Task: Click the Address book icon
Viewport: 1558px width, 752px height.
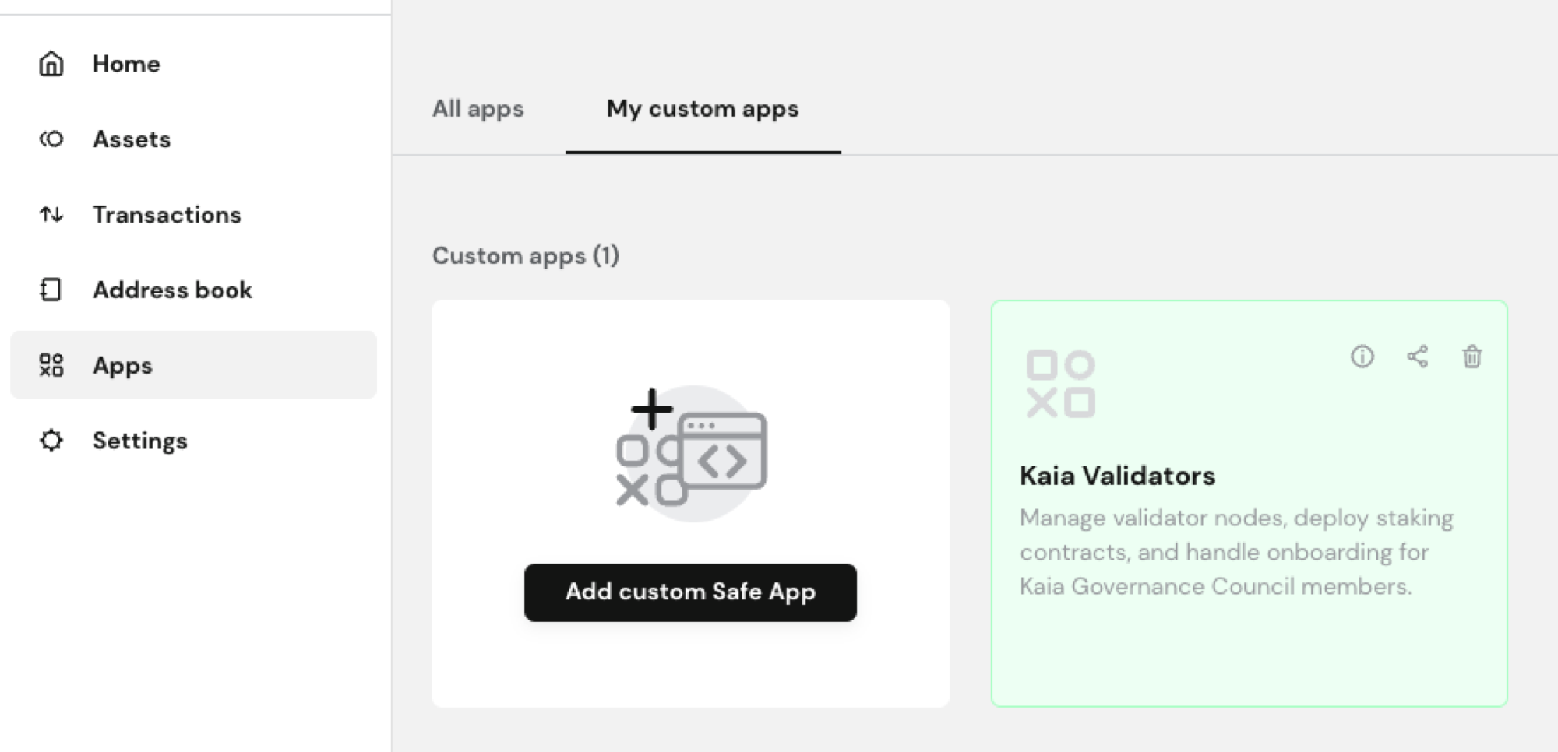Action: point(51,290)
